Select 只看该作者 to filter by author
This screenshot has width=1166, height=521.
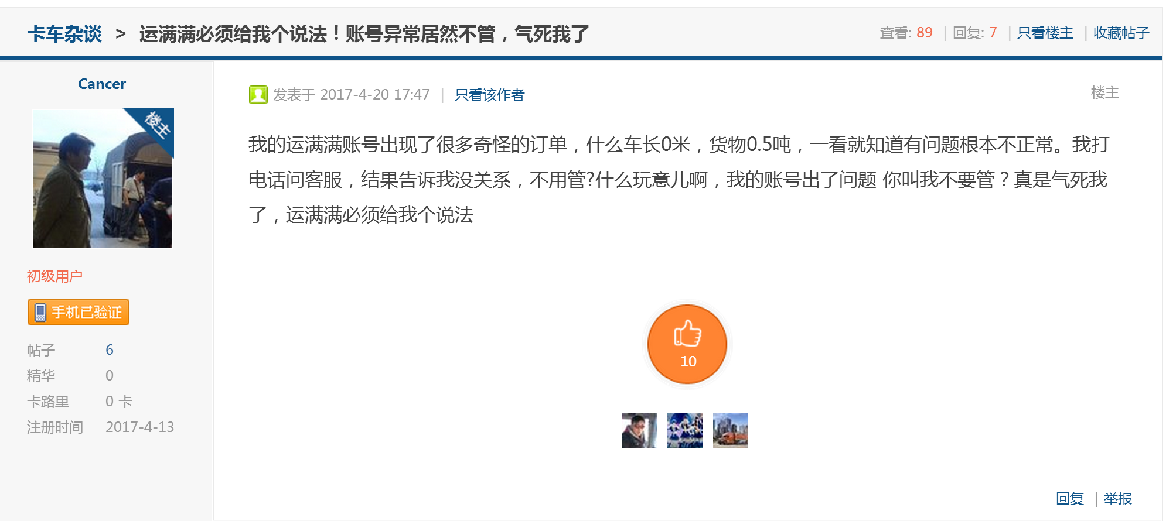489,95
